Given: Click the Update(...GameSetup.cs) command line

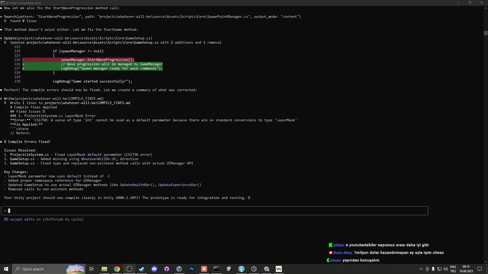Looking at the screenshot, I should (78, 38).
